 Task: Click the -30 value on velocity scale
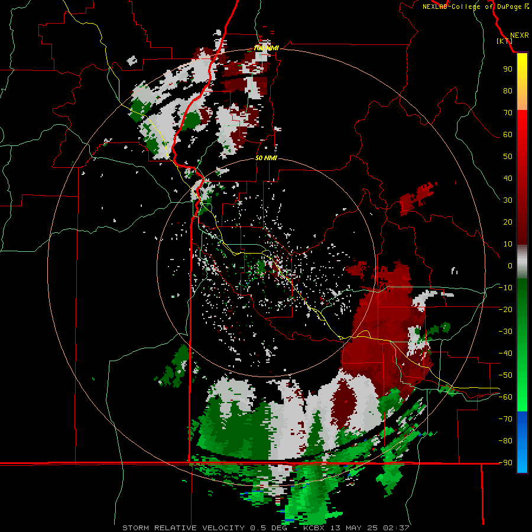coord(505,332)
